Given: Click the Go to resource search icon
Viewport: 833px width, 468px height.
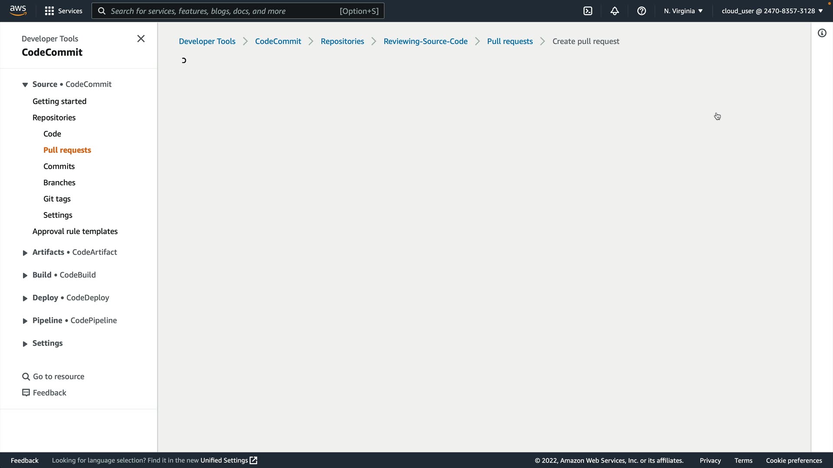Looking at the screenshot, I should [x=26, y=377].
